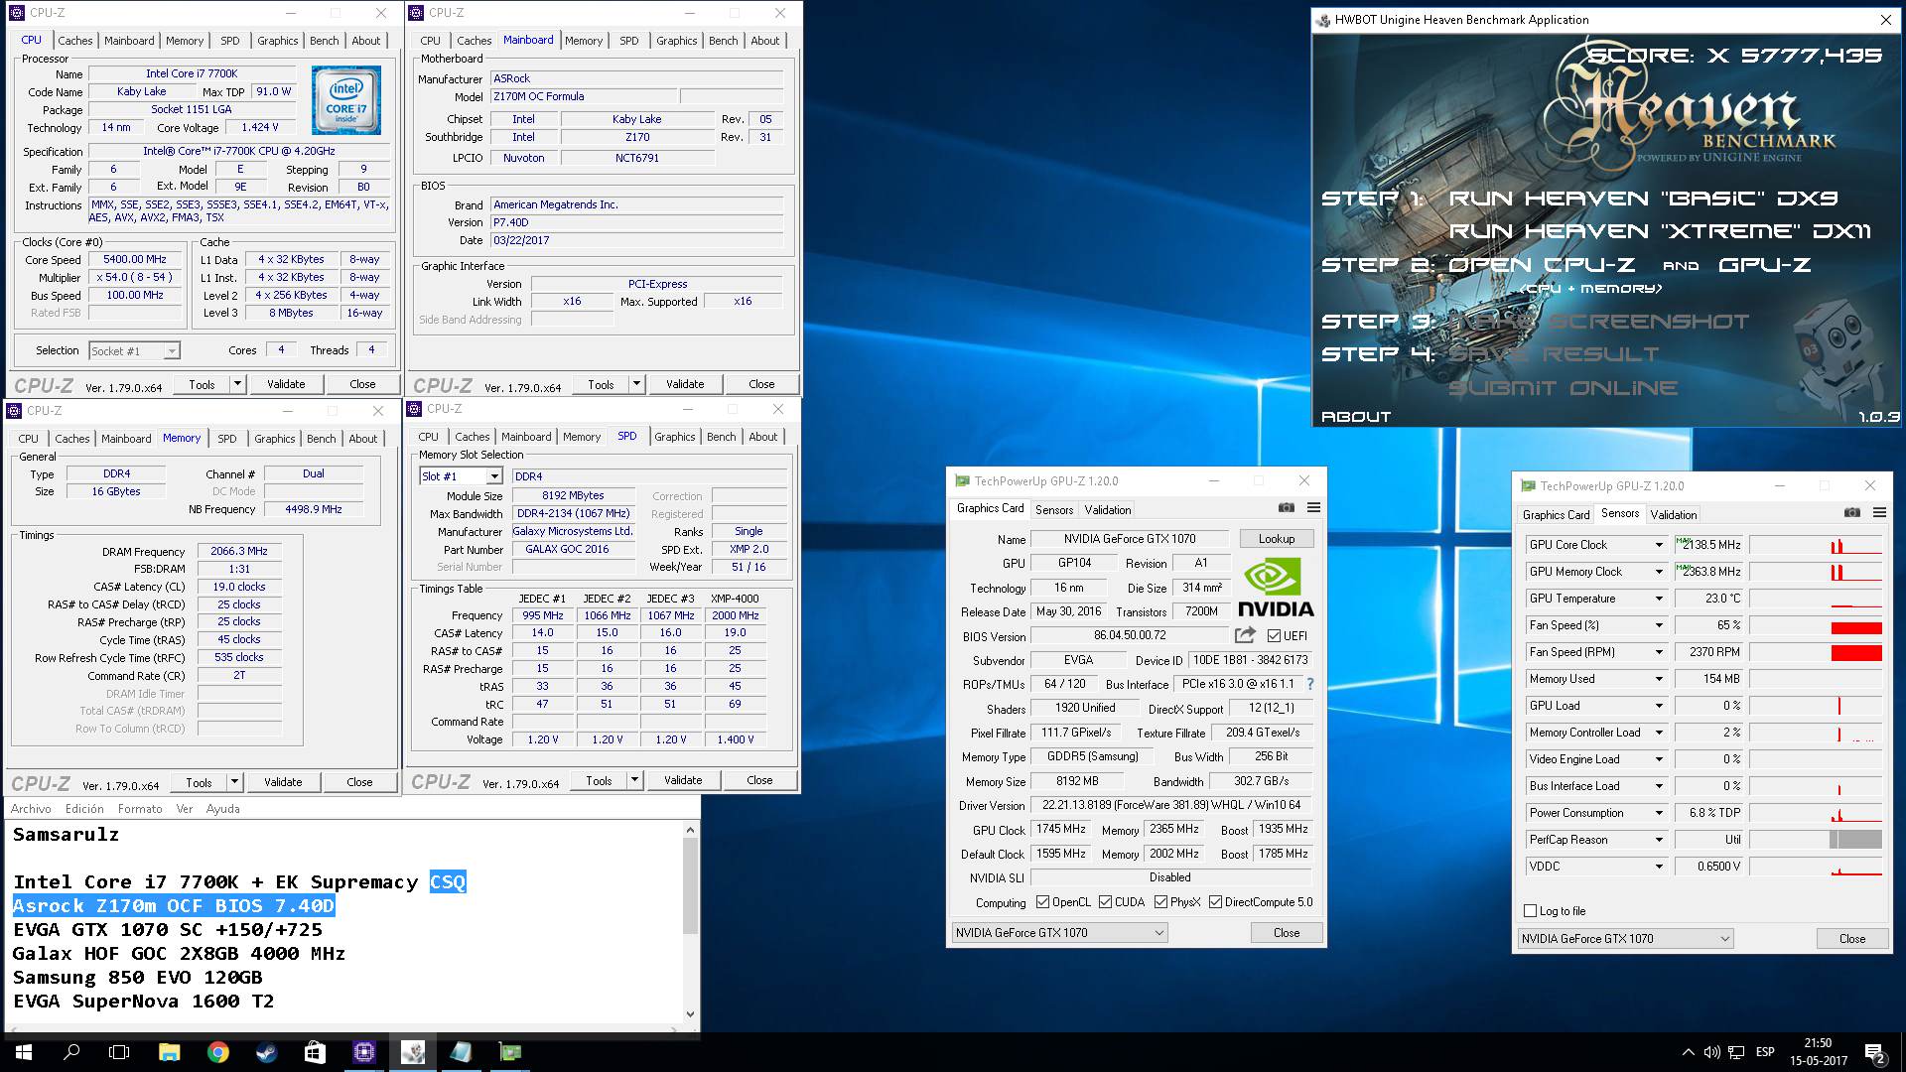This screenshot has width=1906, height=1072.
Task: Click the Bus Interface question mark help icon
Action: click(1310, 684)
